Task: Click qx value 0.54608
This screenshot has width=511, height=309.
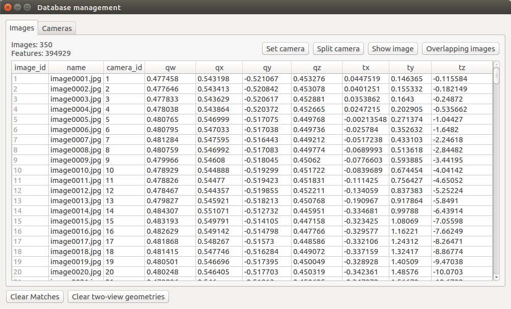Action: [219, 160]
